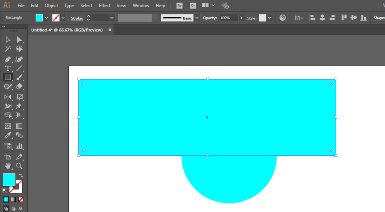Choose the Line Segment tool

click(x=19, y=68)
